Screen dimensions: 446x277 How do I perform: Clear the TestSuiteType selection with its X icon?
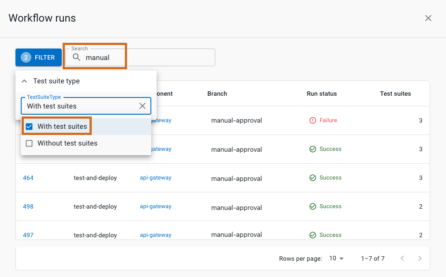coord(142,106)
